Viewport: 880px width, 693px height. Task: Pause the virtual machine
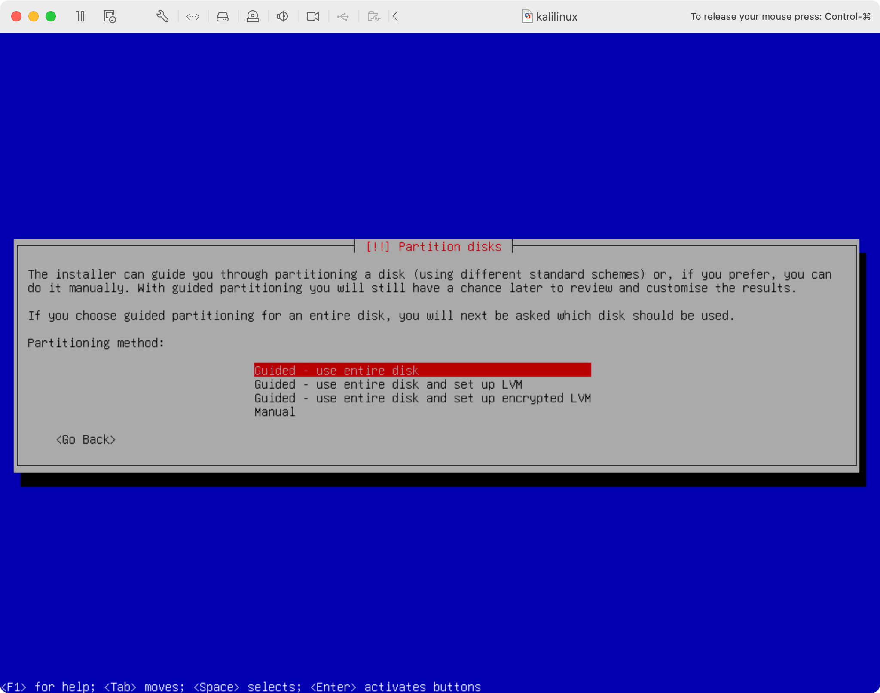point(80,16)
